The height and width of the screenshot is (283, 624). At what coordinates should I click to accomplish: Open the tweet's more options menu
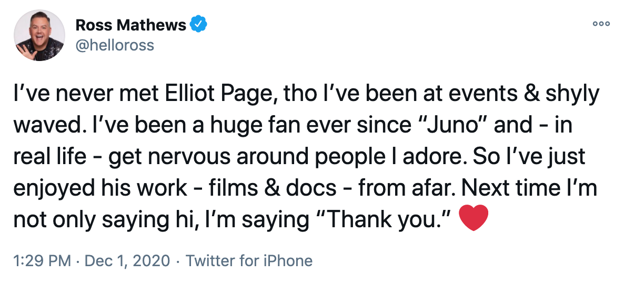[601, 24]
